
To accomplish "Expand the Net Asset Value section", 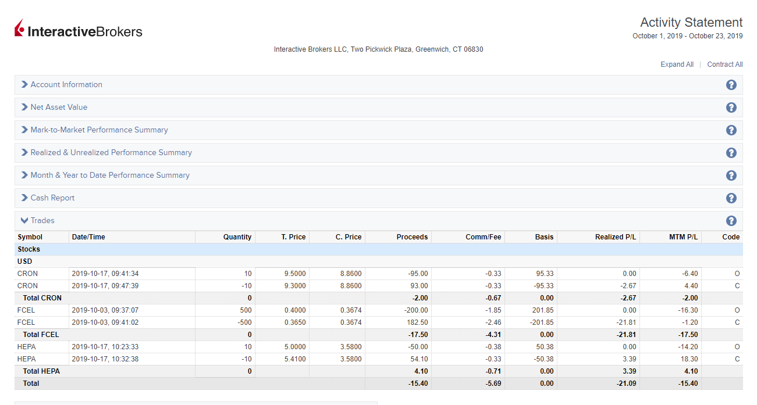I will (59, 107).
